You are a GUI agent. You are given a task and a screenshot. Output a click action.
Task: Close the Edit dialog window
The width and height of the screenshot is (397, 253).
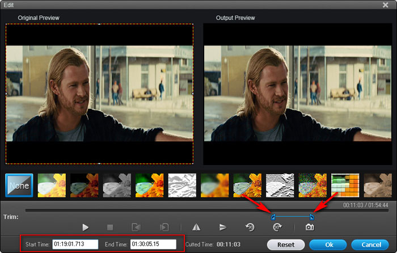point(385,5)
